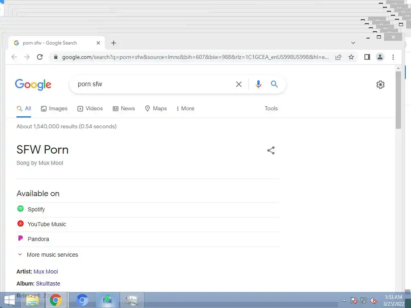Share this page from the address bar
The height and width of the screenshot is (308, 411).
(x=338, y=57)
